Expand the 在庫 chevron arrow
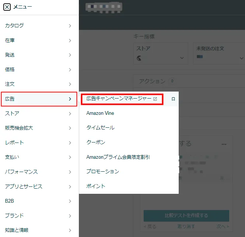 (70, 41)
